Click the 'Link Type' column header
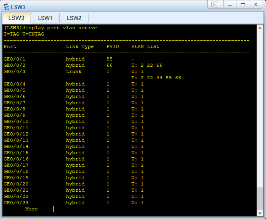 pos(80,47)
